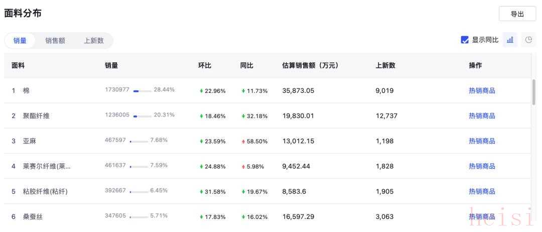Click the 导出 export button
Image resolution: width=542 pixels, height=232 pixels.
(517, 14)
